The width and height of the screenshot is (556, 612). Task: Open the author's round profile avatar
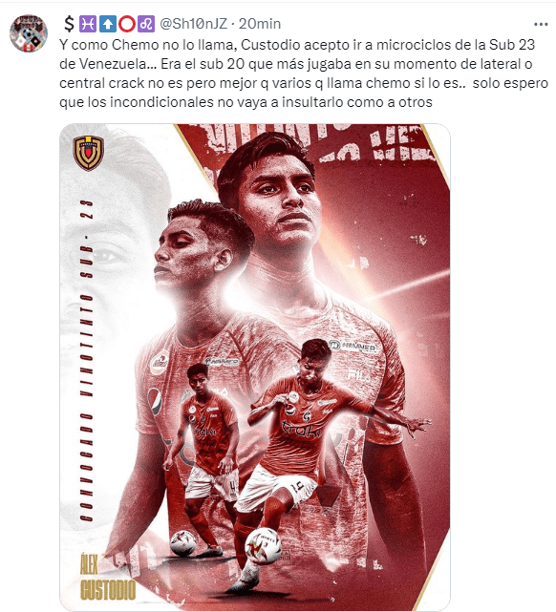click(x=29, y=33)
